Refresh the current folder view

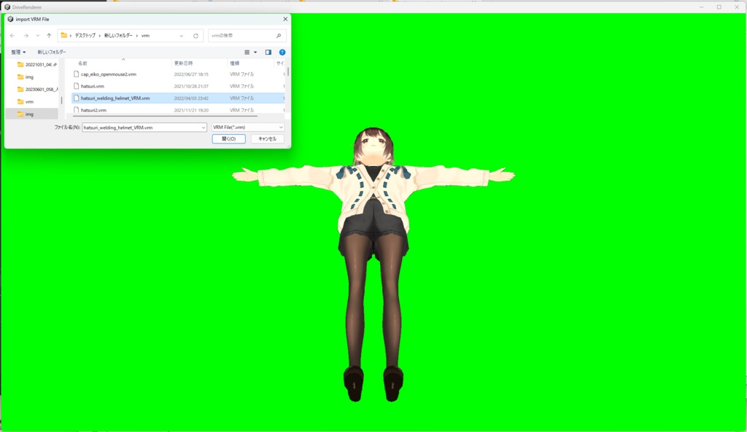(x=196, y=34)
